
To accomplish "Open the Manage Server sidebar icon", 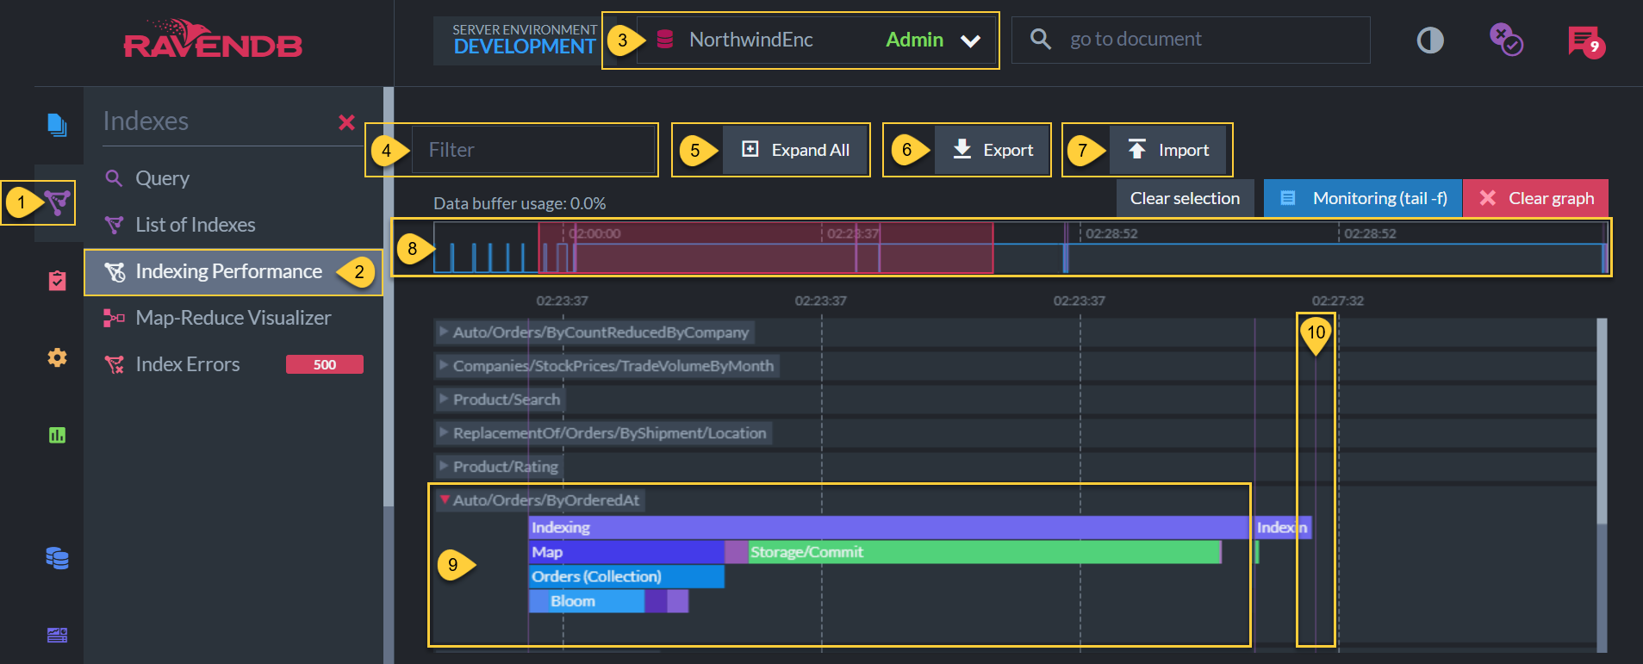I will 57,636.
